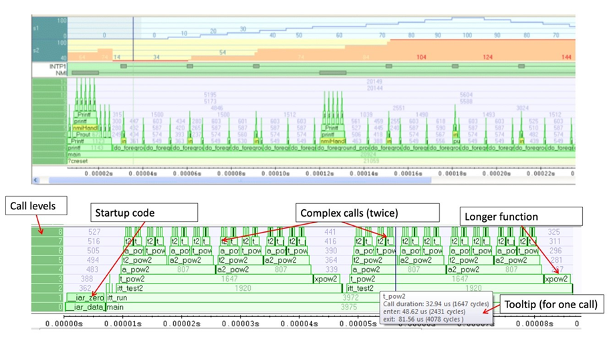This screenshot has height=345, width=613.
Task: Click the 441 value in lower graph
Action: coord(330,232)
